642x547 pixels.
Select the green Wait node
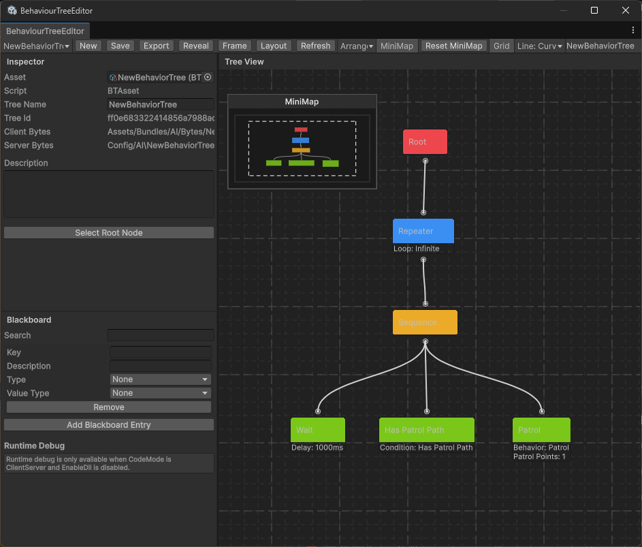pos(318,430)
